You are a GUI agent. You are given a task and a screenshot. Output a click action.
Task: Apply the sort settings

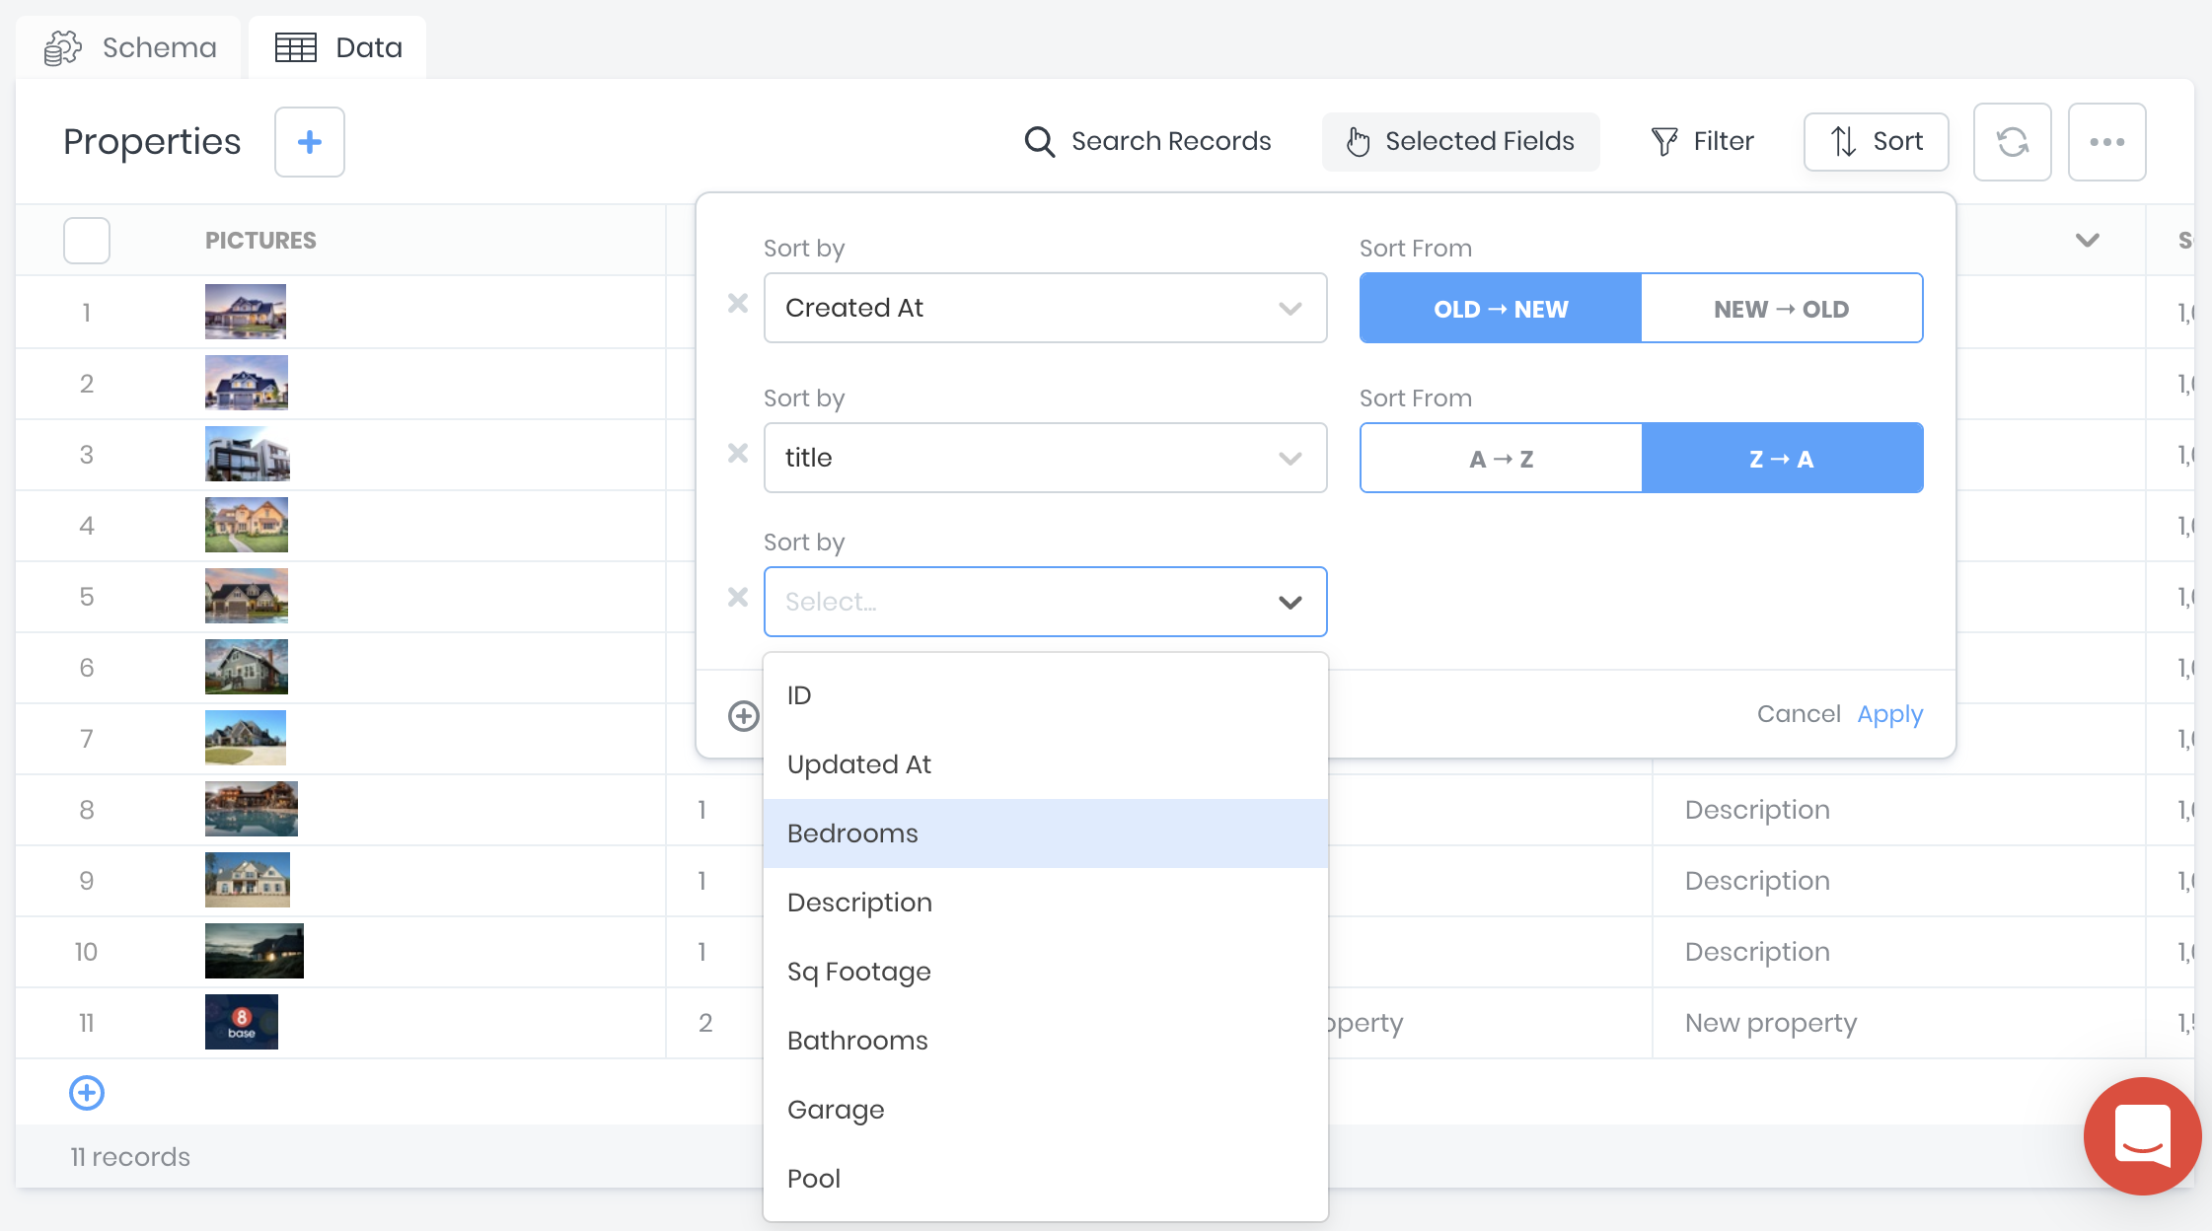1889,714
